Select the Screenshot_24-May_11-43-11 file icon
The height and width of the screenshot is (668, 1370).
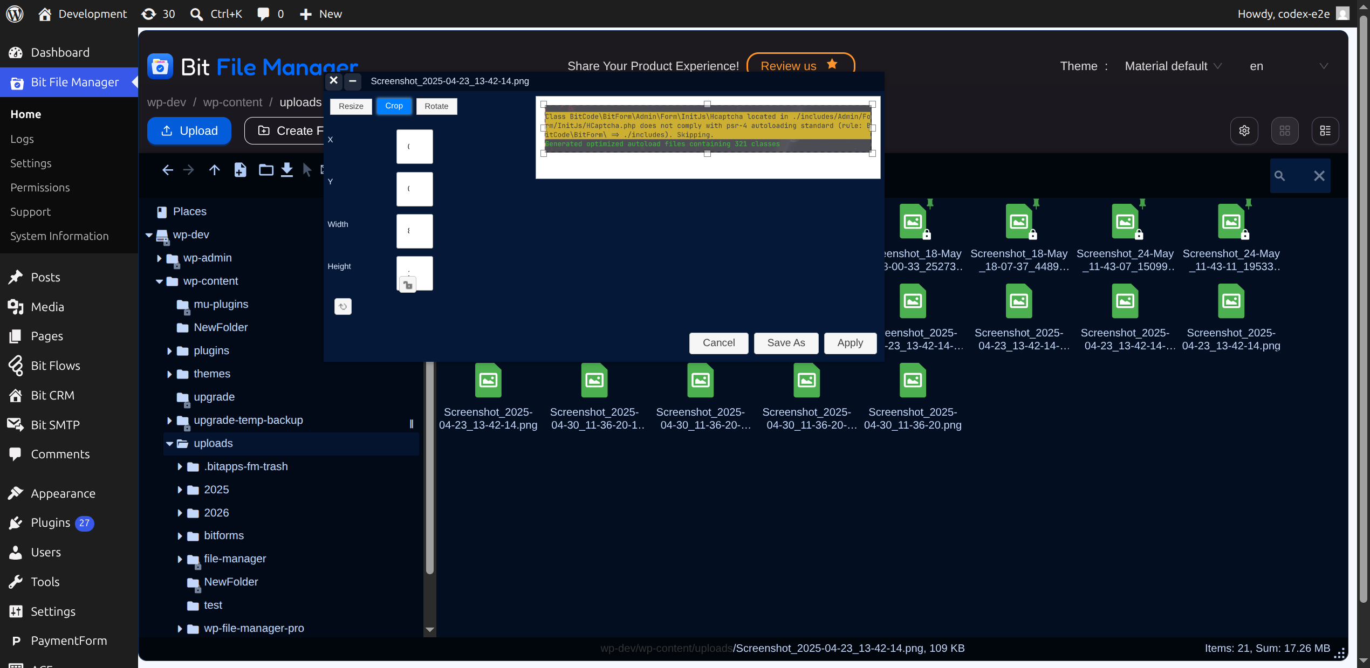[x=1231, y=222]
